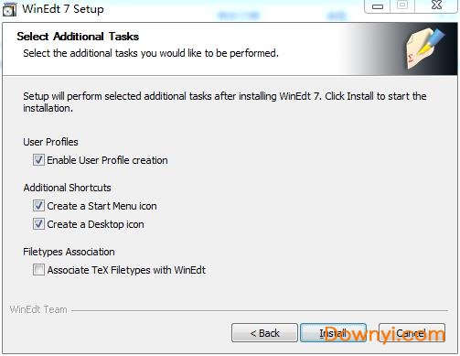460x356 pixels.
Task: Click the 'WinEdt Team' footer text
Action: [x=38, y=309]
